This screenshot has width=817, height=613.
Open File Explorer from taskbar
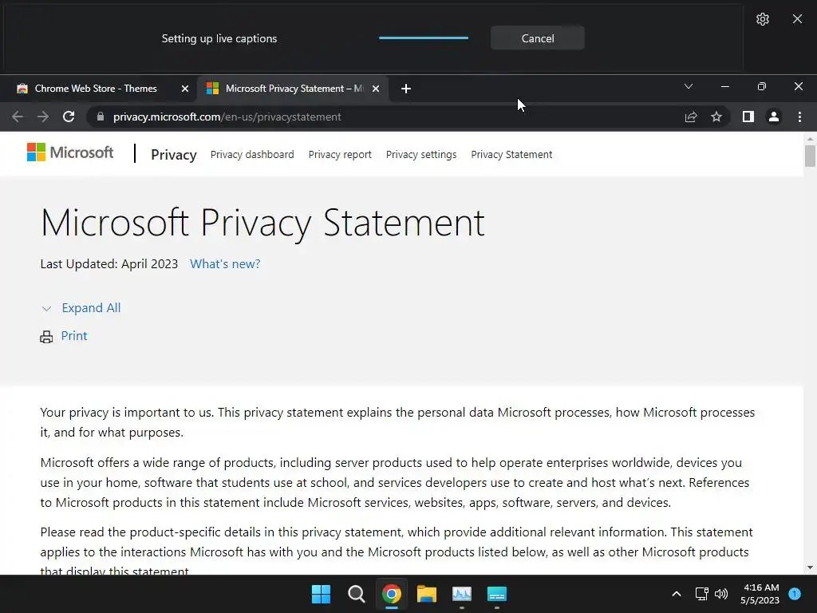pos(427,594)
